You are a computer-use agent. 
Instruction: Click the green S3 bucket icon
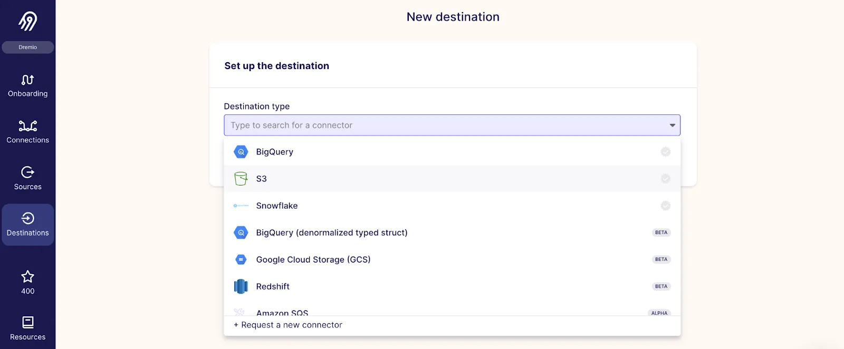[x=241, y=179]
